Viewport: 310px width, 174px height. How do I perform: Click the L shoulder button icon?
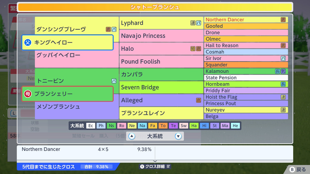(13, 113)
